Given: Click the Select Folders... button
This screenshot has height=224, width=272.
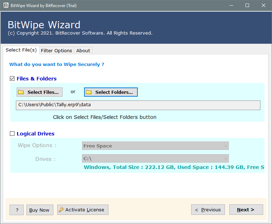Looking at the screenshot, I should (x=111, y=92).
